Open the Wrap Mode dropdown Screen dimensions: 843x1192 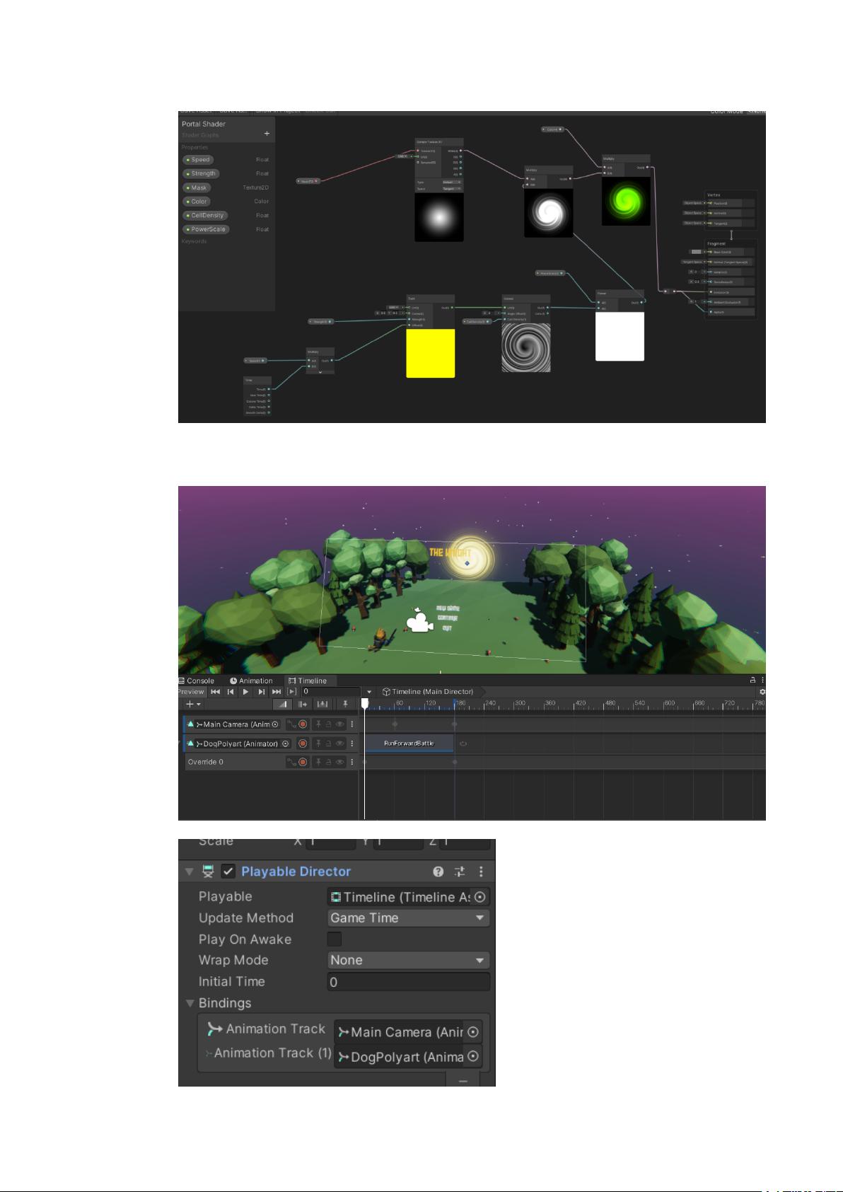(408, 960)
